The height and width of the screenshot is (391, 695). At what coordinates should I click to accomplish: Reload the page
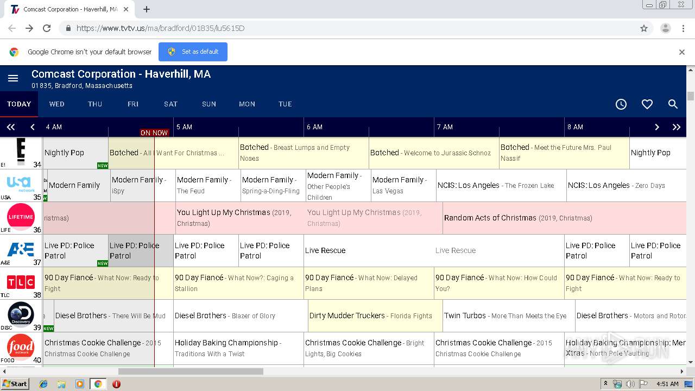[x=47, y=28]
